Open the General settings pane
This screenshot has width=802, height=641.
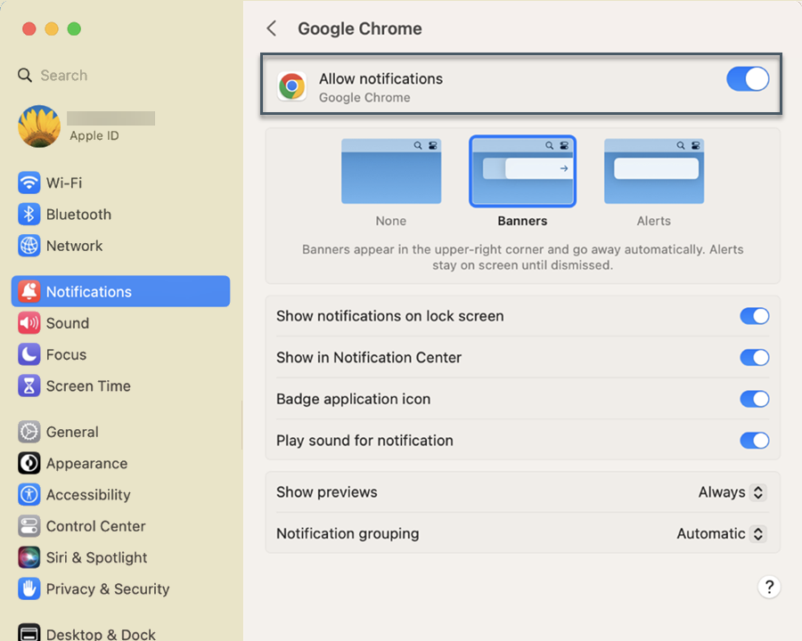point(120,432)
